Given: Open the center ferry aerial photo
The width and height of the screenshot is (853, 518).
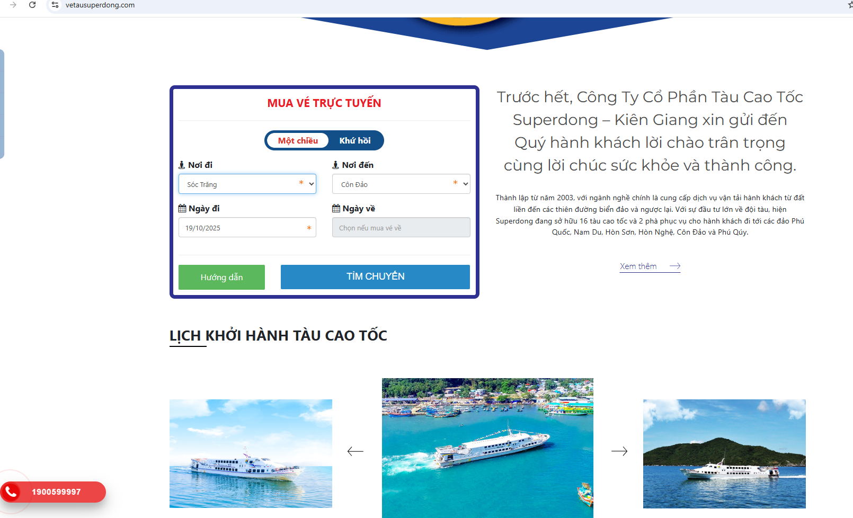Looking at the screenshot, I should tap(487, 448).
